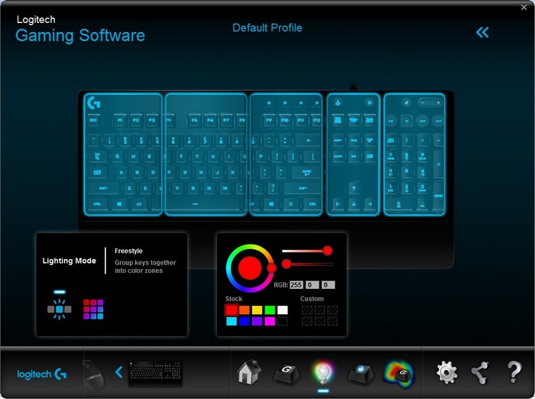This screenshot has height=399, width=535.
Task: Open help via question mark icon
Action: tap(514, 372)
